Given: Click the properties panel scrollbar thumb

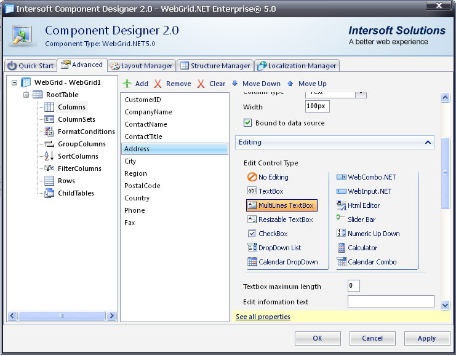Looking at the screenshot, I should 445,173.
